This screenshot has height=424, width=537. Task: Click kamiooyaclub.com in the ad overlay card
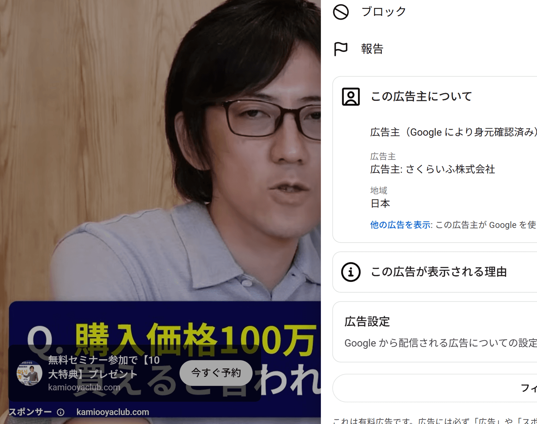click(84, 387)
